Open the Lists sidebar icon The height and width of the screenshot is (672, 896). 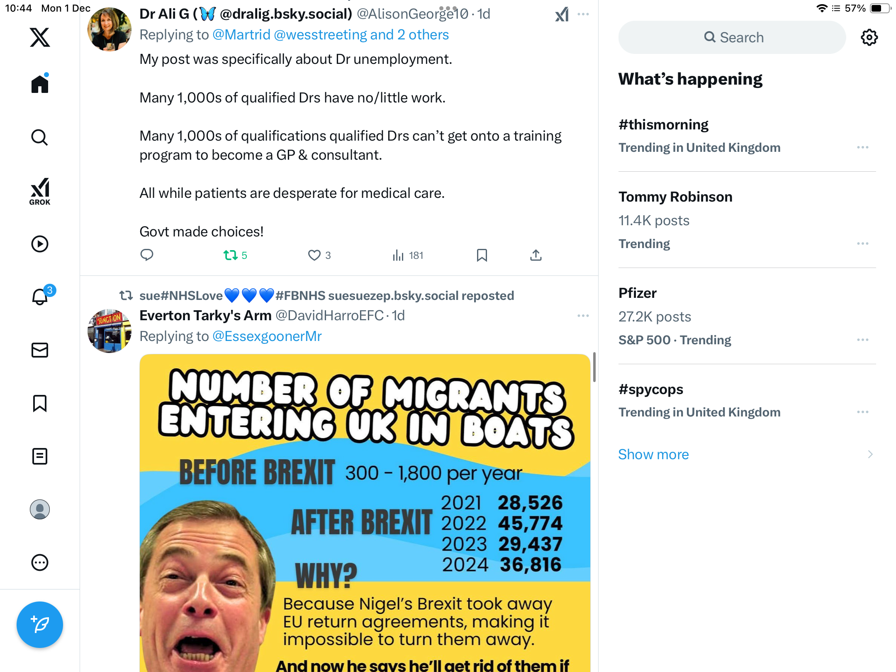point(40,456)
